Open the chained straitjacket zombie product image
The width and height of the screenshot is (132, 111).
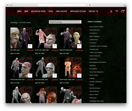coord(70,67)
